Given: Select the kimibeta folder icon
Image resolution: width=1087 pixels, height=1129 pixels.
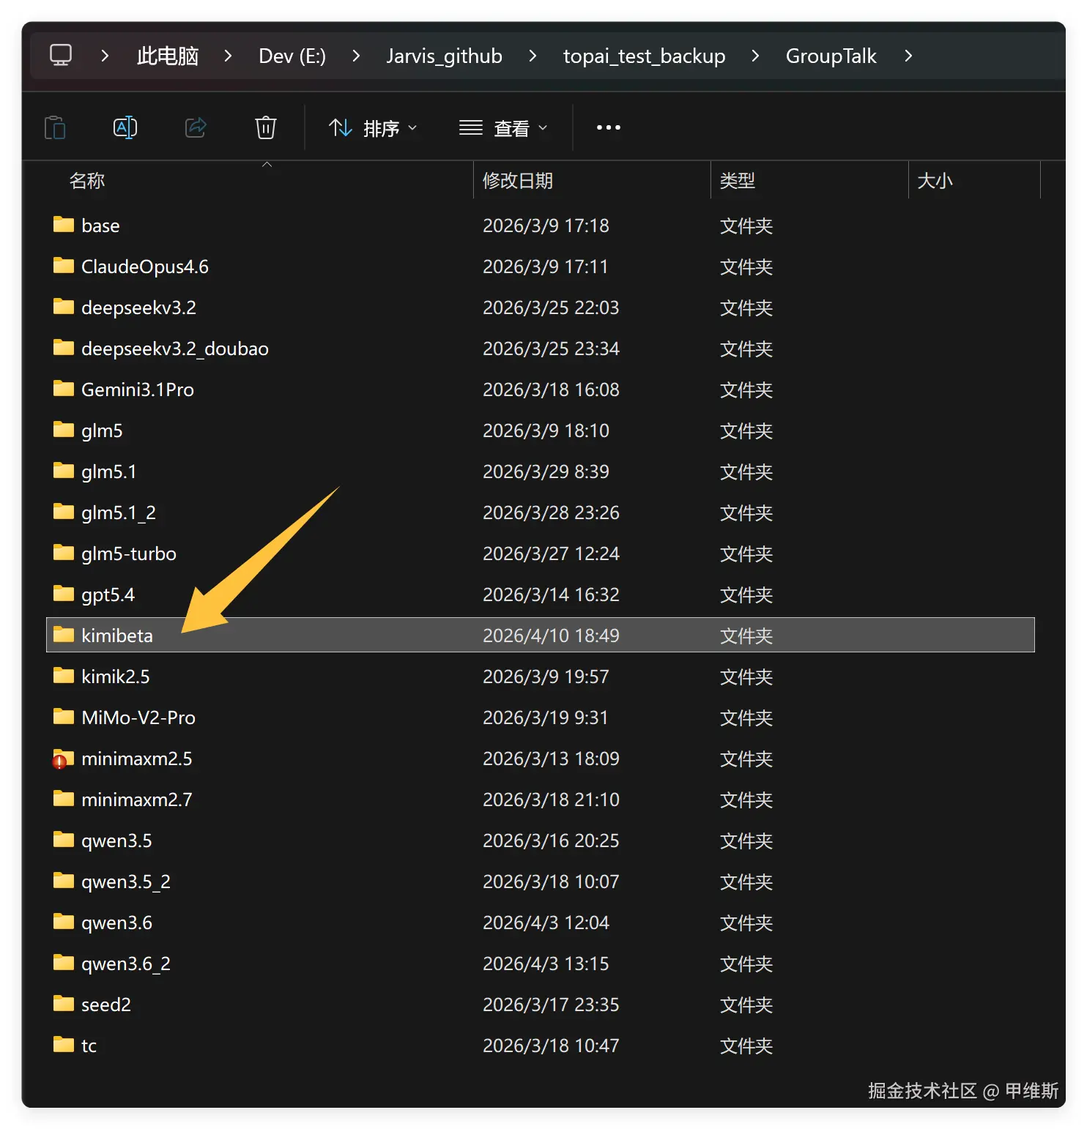Looking at the screenshot, I should pos(64,634).
